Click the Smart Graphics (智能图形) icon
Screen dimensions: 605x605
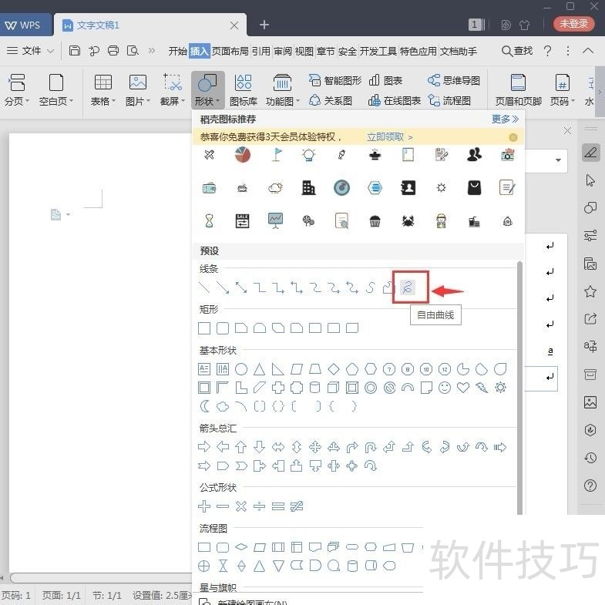pos(335,80)
